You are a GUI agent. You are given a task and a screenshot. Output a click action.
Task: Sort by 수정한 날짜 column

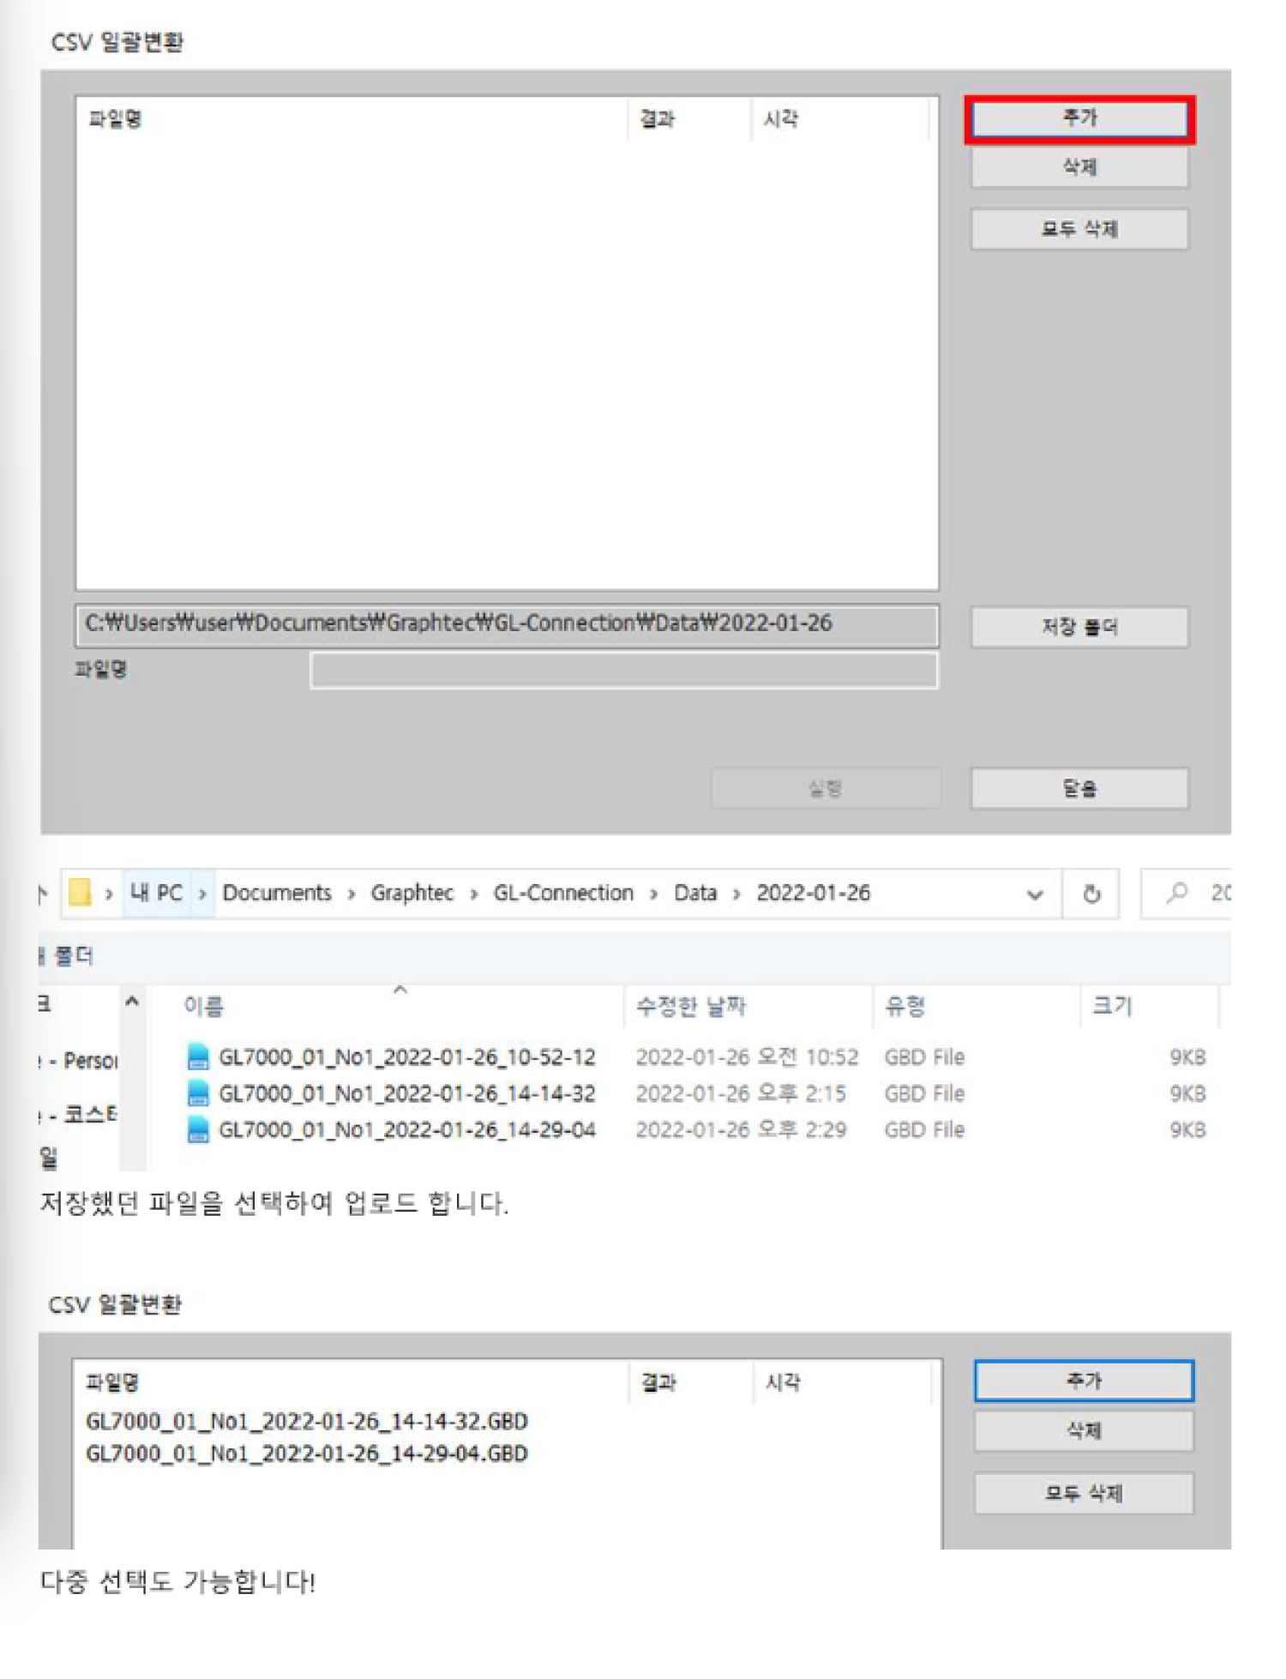[690, 1006]
